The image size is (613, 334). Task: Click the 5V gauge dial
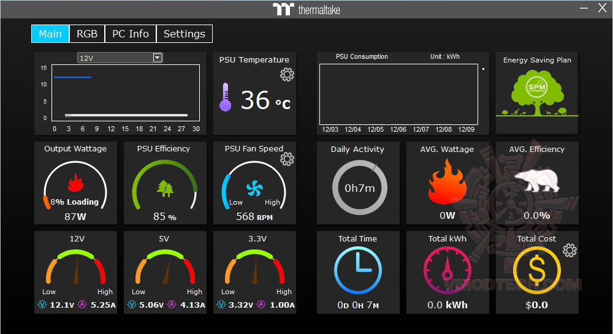(166, 267)
